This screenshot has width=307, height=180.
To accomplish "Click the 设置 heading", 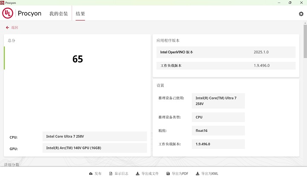I will [x=160, y=85].
